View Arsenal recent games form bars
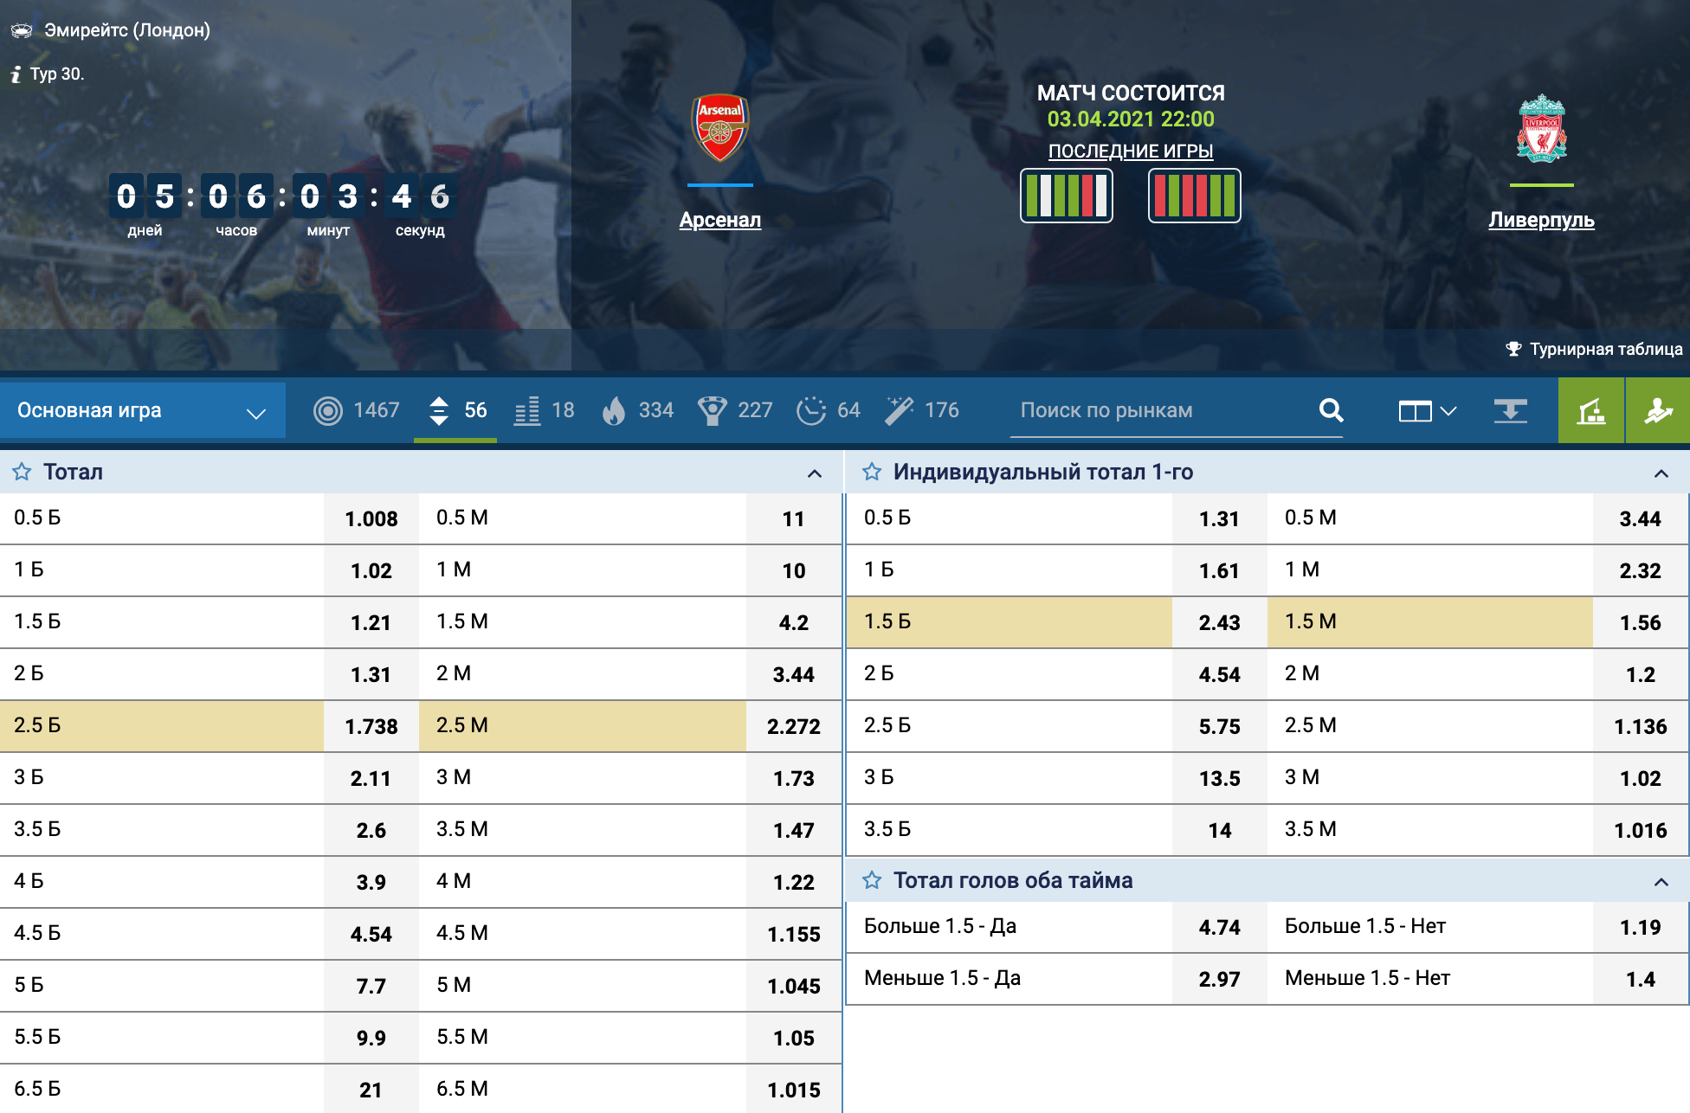This screenshot has height=1113, width=1690. 1067,196
